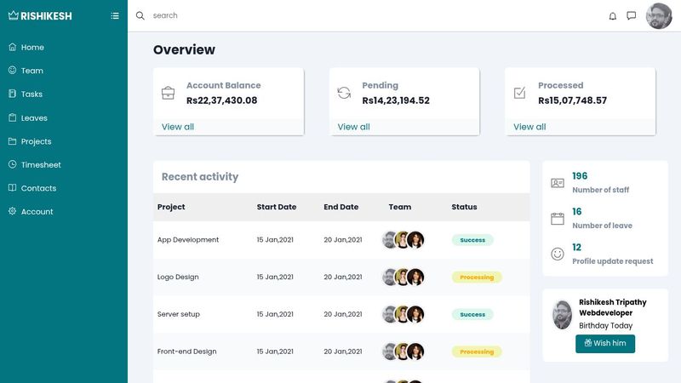
Task: Click Rishikesh Tripathy's birthday photo
Action: [x=562, y=315]
